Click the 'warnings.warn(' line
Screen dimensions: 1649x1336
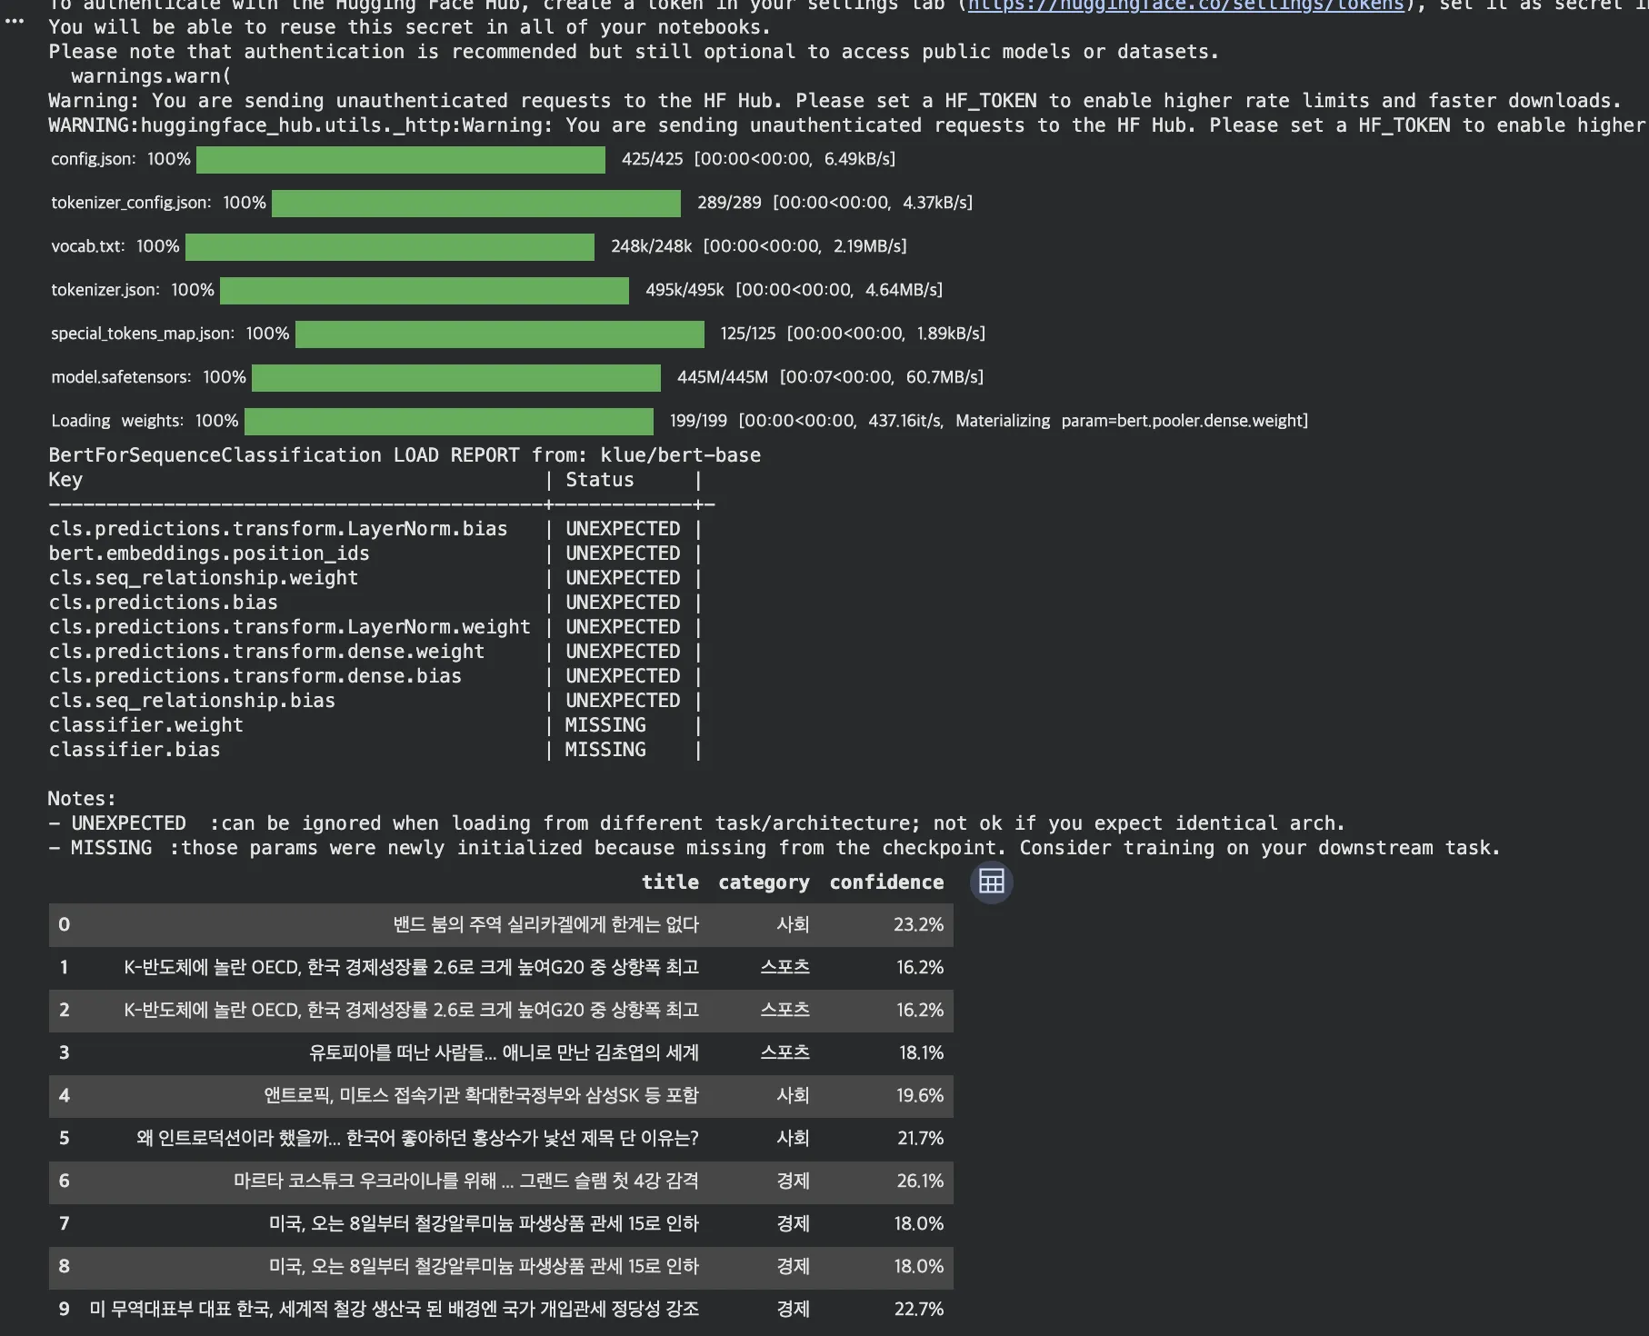[x=151, y=76]
